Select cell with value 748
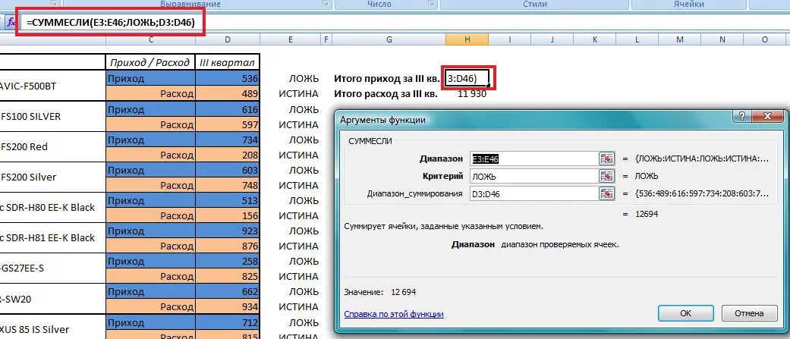790x339 pixels. point(227,185)
